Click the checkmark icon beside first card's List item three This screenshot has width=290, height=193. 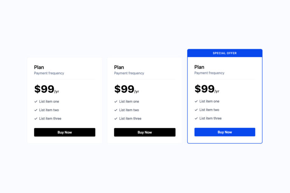point(36,119)
